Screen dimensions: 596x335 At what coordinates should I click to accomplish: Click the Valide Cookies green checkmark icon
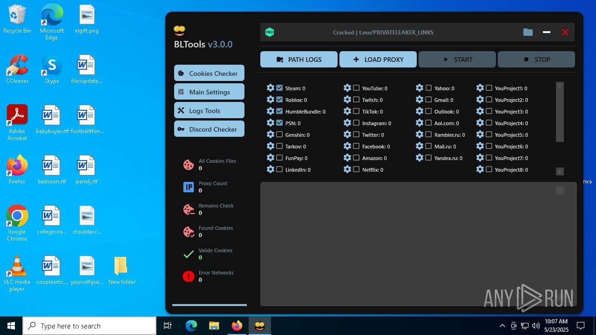(x=188, y=254)
